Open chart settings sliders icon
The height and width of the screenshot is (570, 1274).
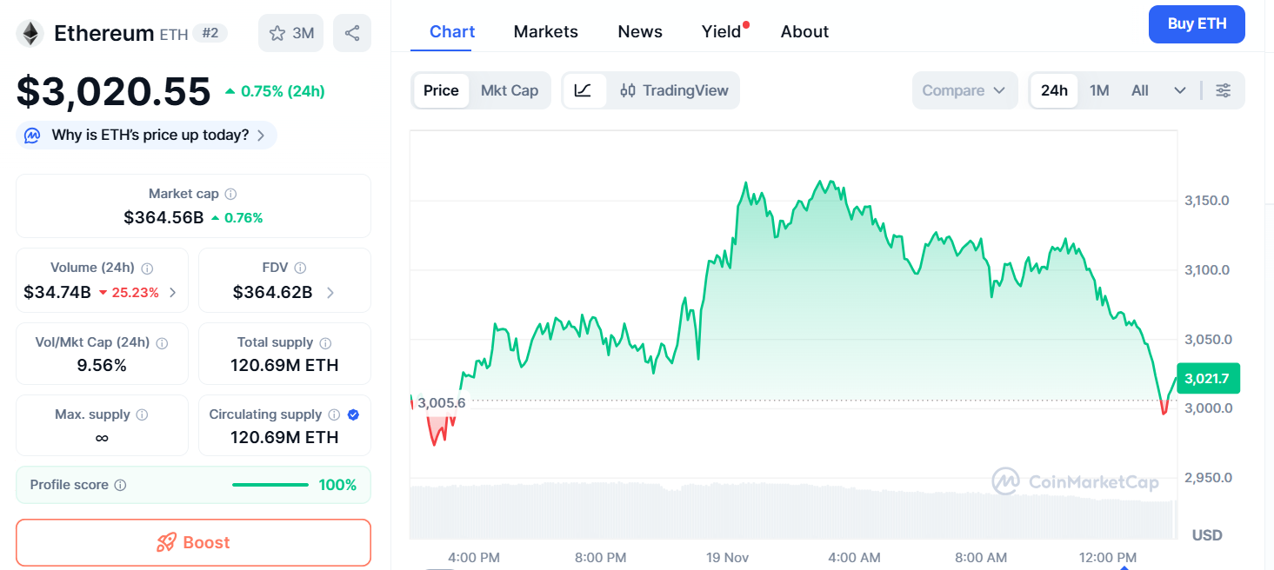(x=1223, y=90)
